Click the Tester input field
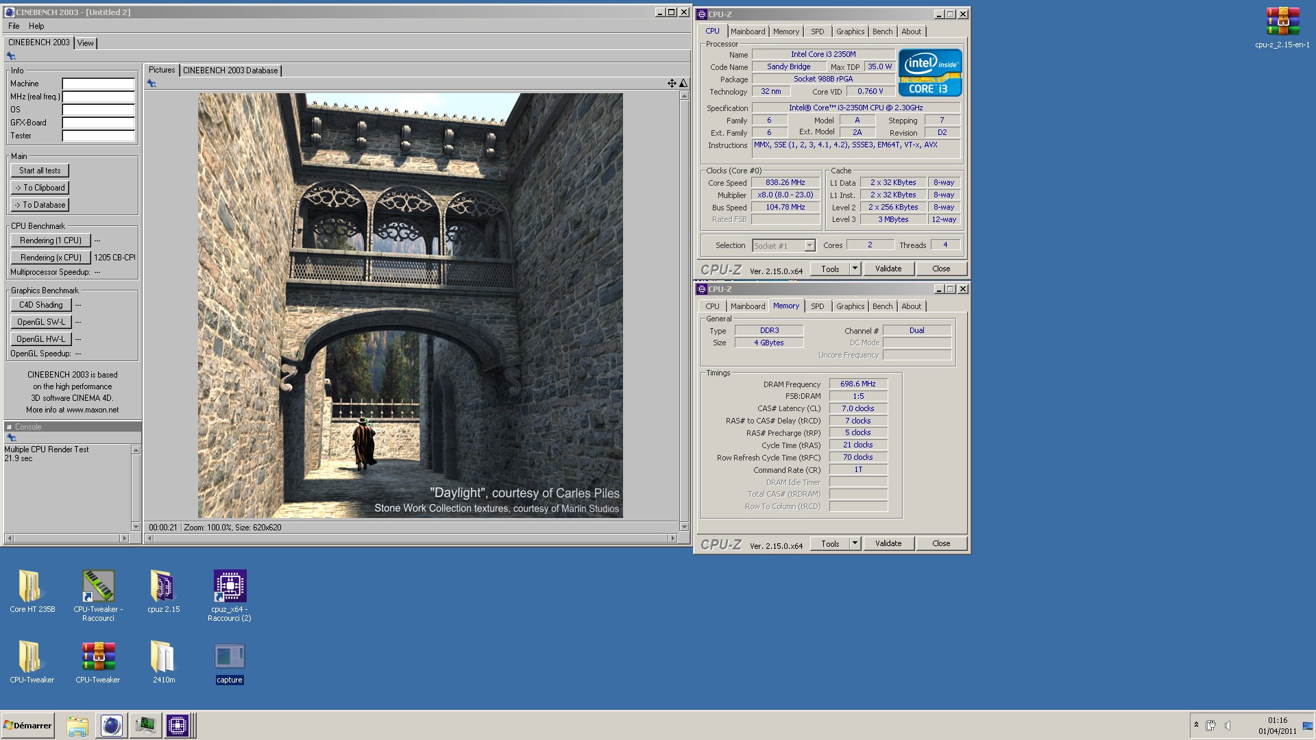1316x740 pixels. point(99,136)
